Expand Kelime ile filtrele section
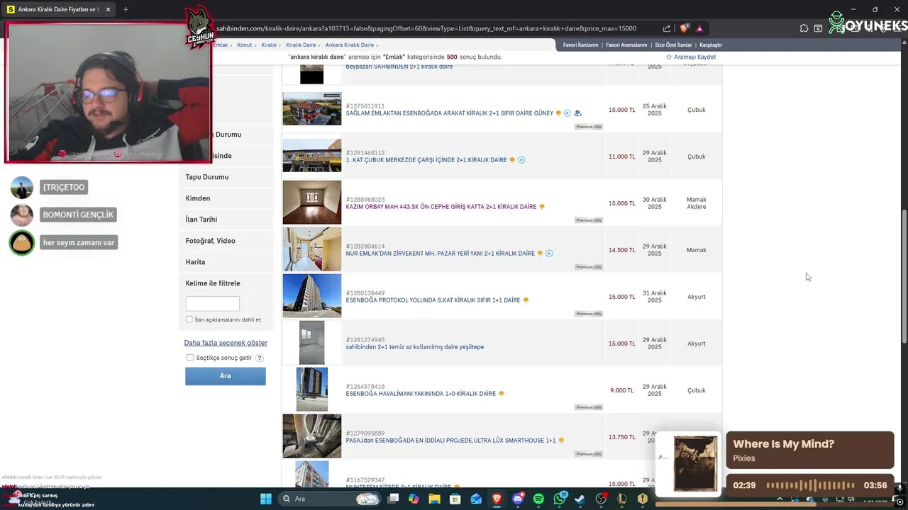Screen dimensions: 908x510 point(226,283)
